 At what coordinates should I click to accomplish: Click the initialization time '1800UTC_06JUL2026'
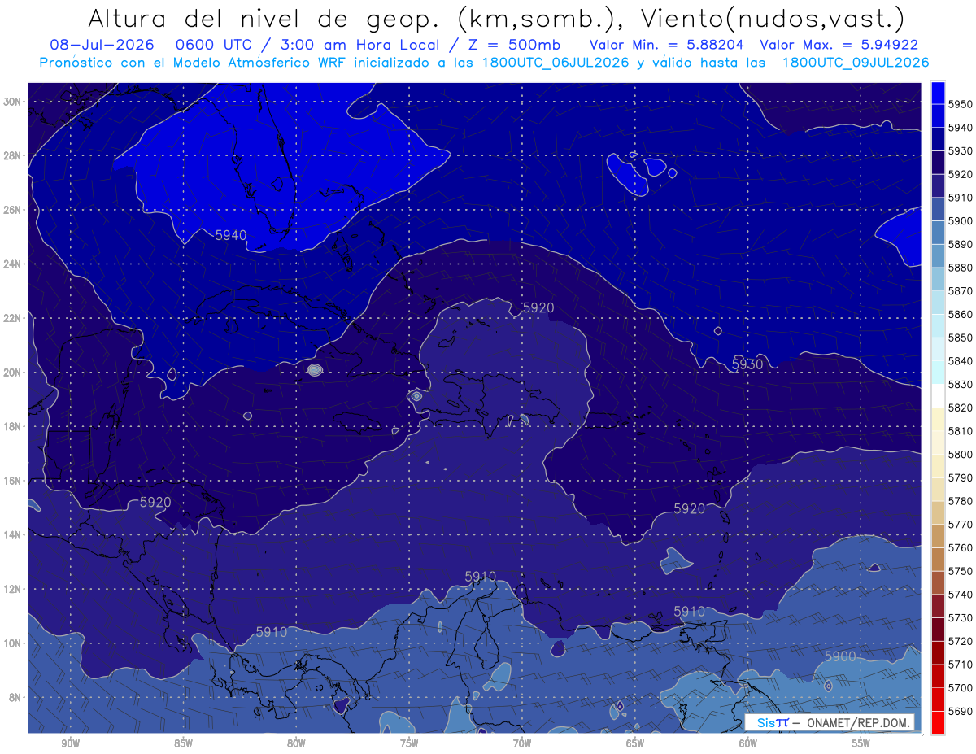[556, 62]
